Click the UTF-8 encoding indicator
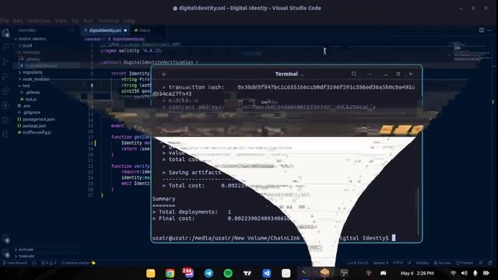The width and height of the screenshot is (498, 280). tap(398, 263)
